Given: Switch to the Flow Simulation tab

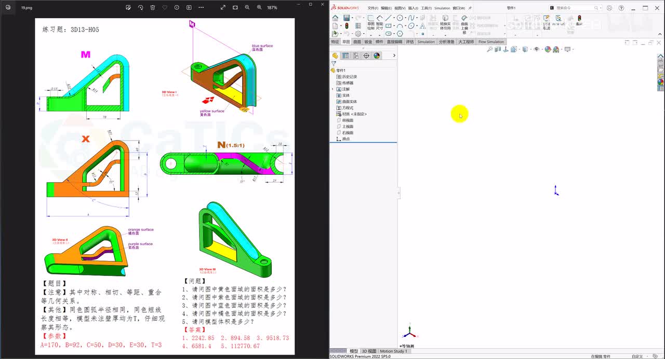Looking at the screenshot, I should 491,42.
